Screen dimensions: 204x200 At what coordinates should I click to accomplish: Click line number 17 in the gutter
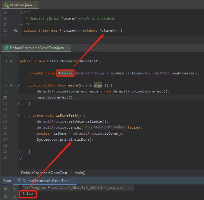tap(5, 139)
